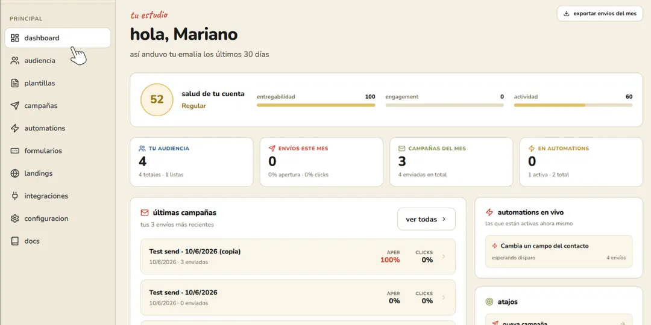
Task: Go to the audiencia section
Action: pos(58,61)
